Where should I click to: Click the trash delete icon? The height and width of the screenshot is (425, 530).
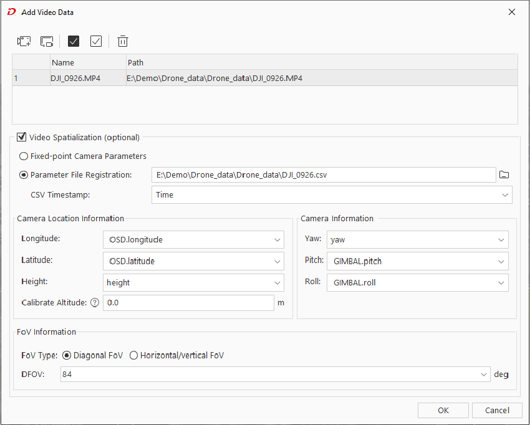(123, 41)
